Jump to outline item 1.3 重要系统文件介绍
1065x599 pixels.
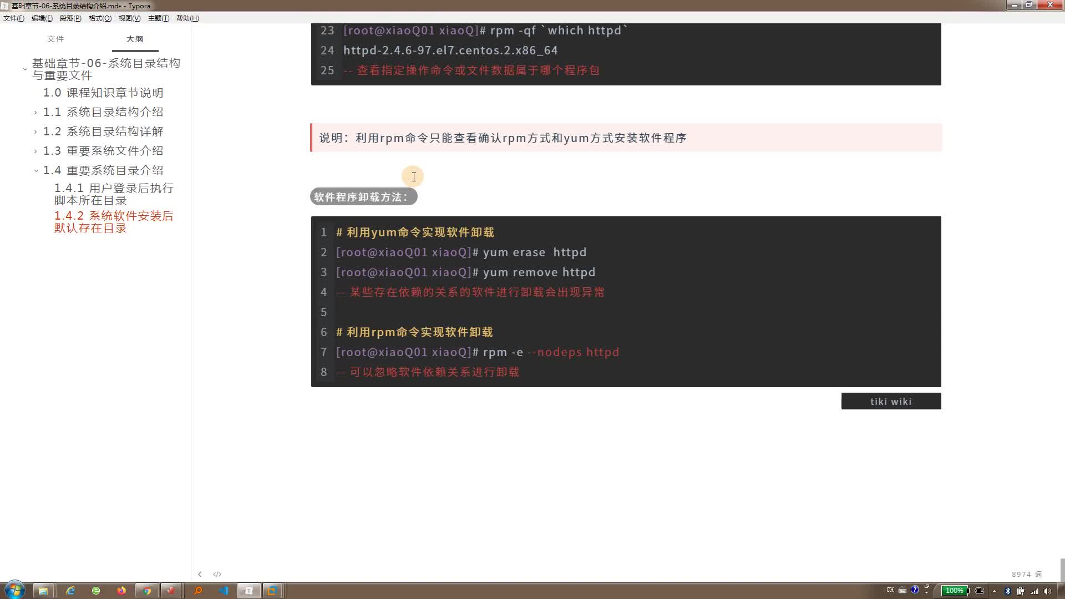[x=103, y=151]
